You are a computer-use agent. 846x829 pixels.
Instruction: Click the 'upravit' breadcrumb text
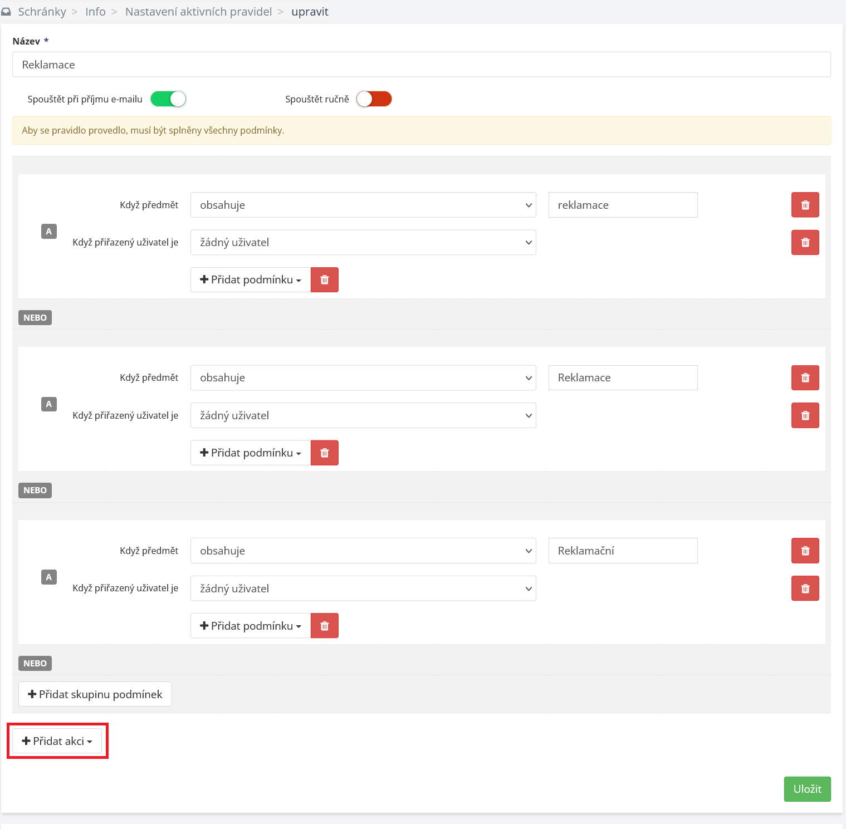coord(310,12)
